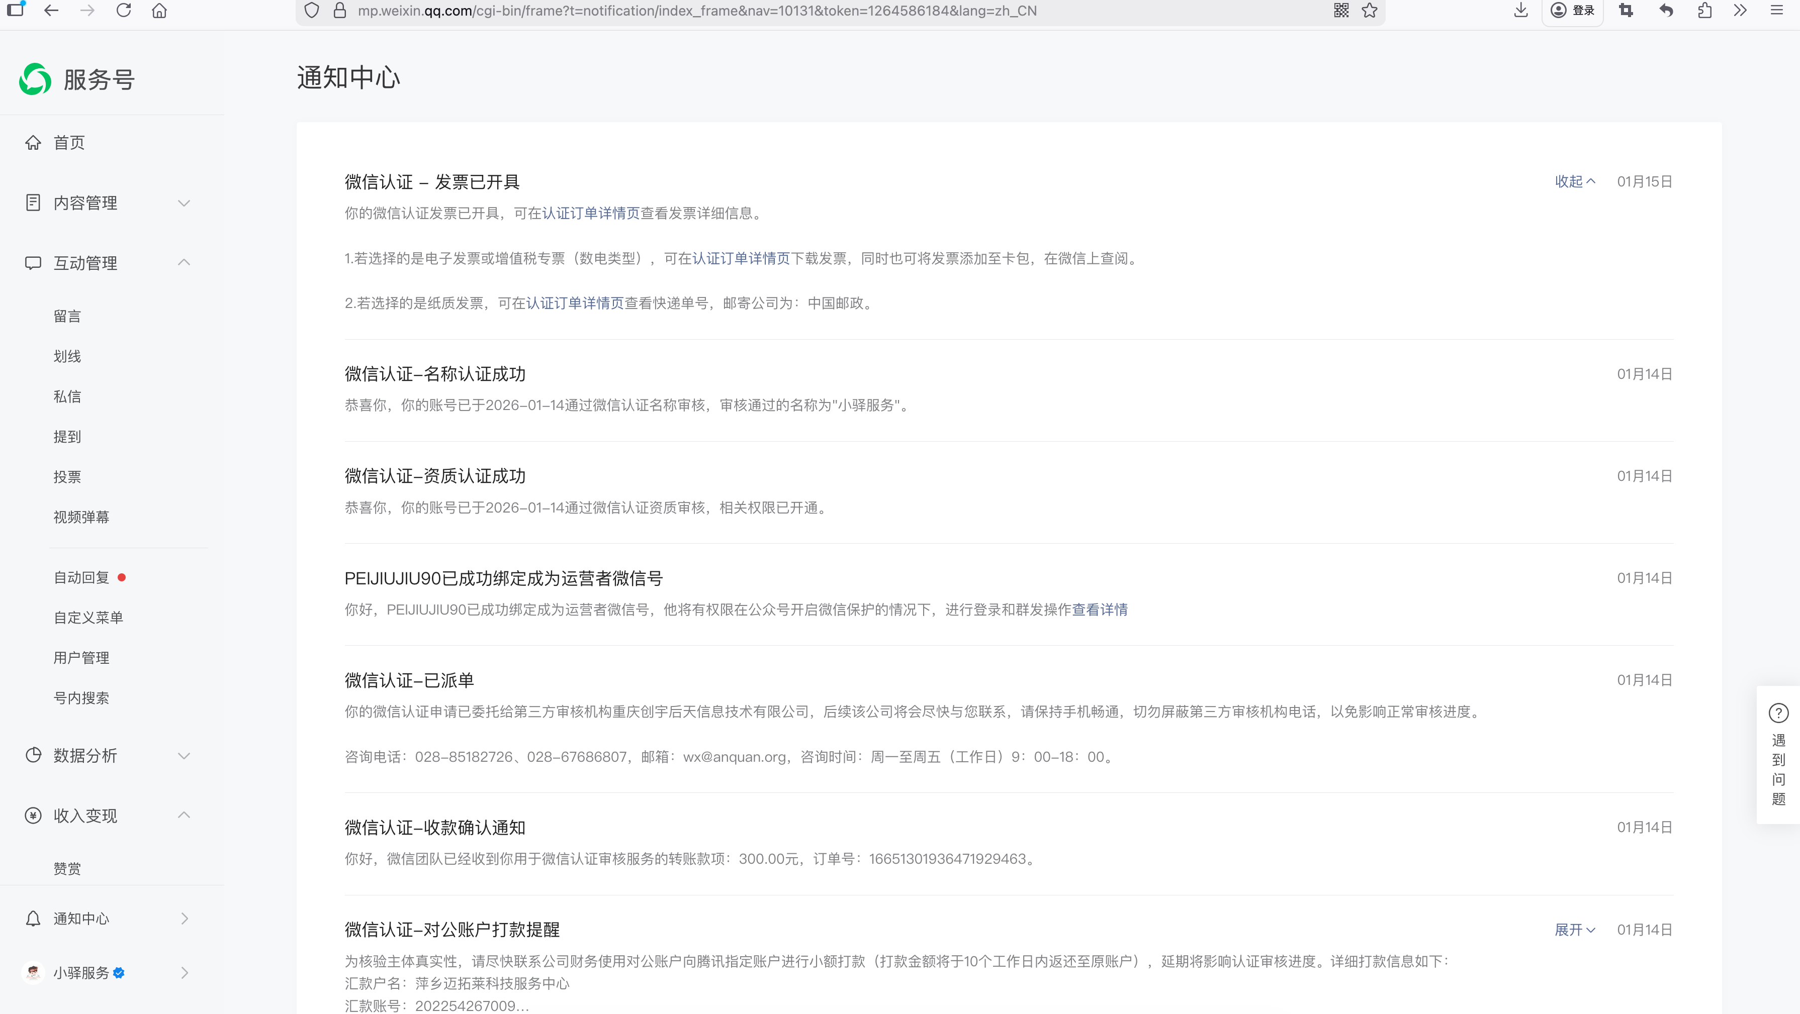Open first 认证订单详情页 link in invoice notice
Screen dimensions: 1800x1014
coord(590,213)
